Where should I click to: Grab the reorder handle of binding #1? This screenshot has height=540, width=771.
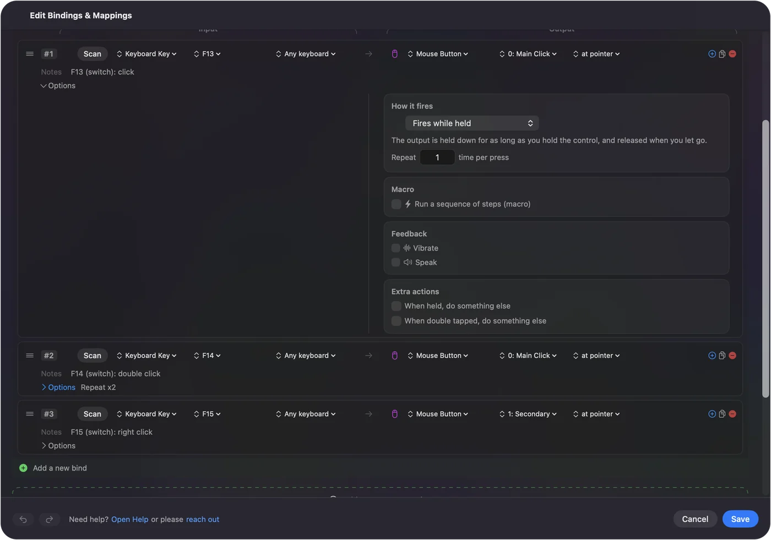point(30,54)
